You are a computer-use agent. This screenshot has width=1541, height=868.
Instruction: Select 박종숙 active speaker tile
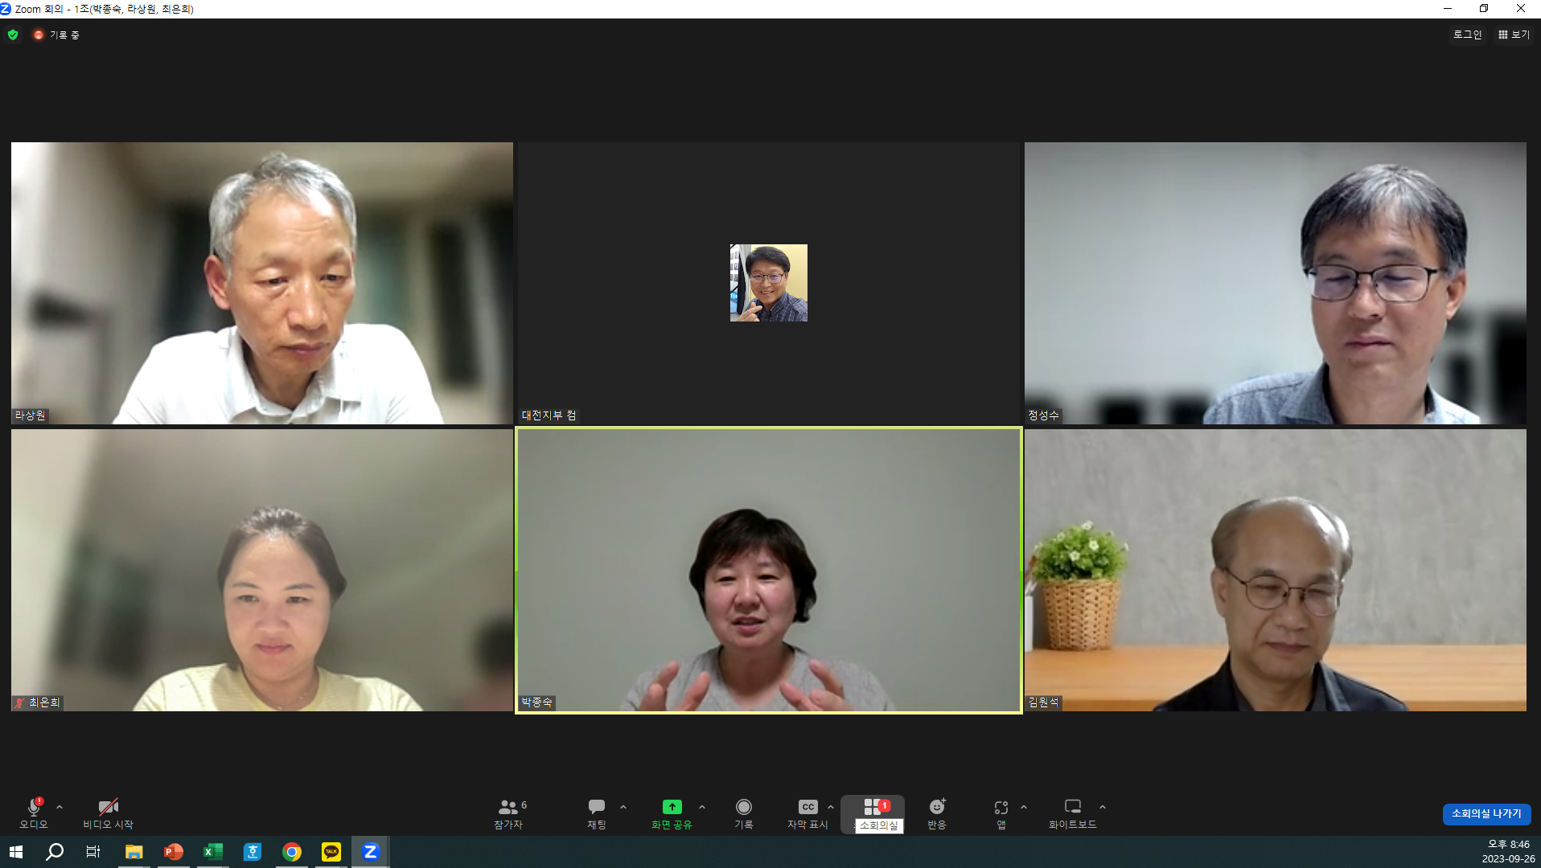pos(769,570)
